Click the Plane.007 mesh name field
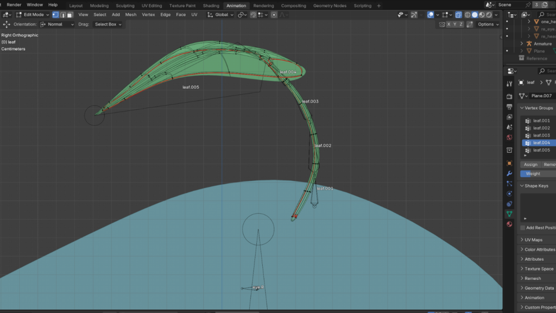 tap(541, 96)
